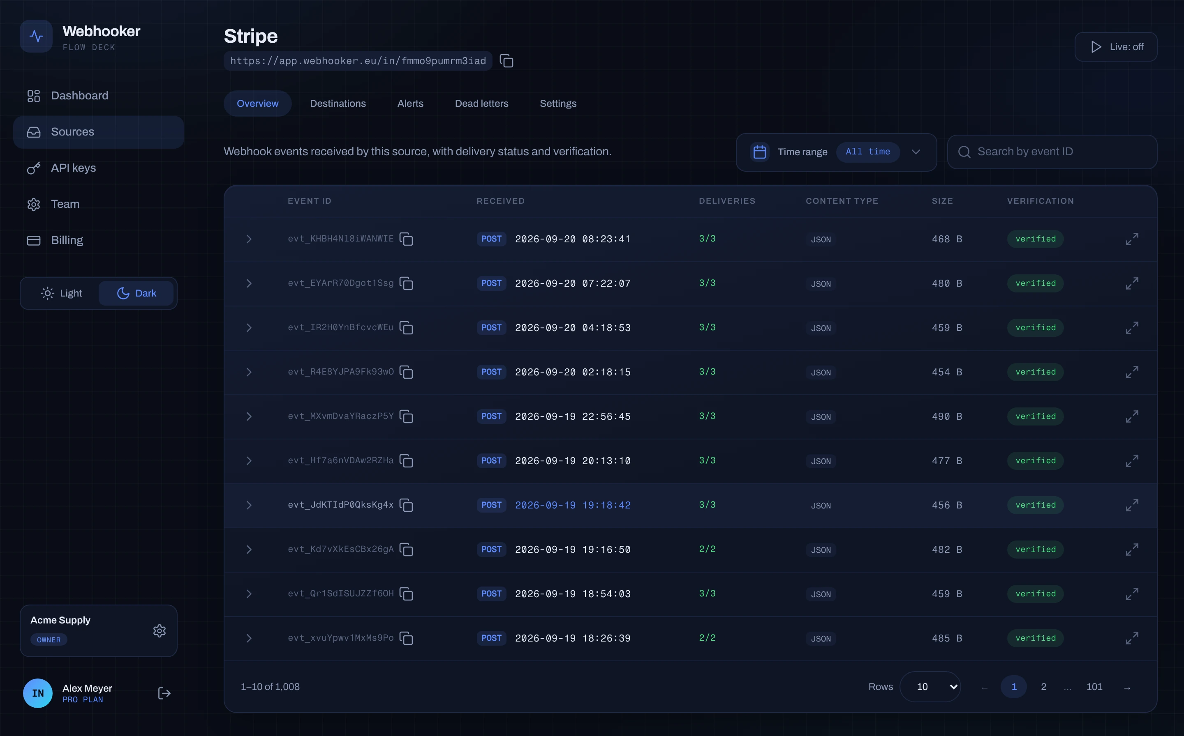Expand row evt_xvuYpwv1MxMs9Po
The width and height of the screenshot is (1184, 736).
pos(249,638)
